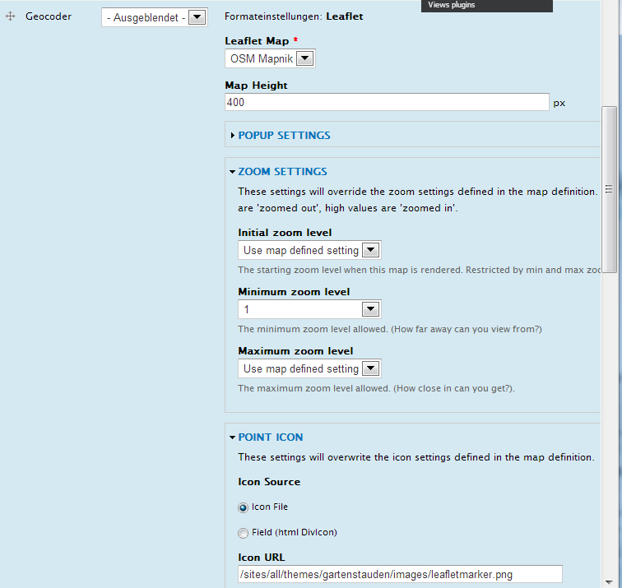Click the px unit suffix
This screenshot has width=622, height=588.
(559, 103)
